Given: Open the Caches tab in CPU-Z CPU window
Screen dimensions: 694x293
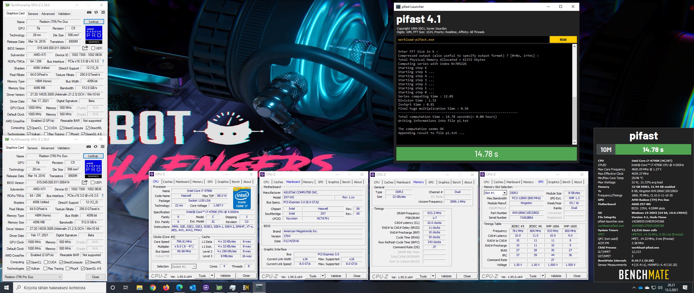Looking at the screenshot, I should tap(168, 182).
